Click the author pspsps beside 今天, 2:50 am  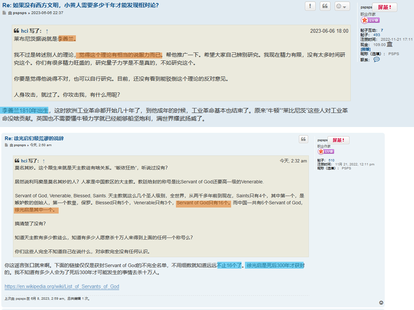(x=20, y=145)
